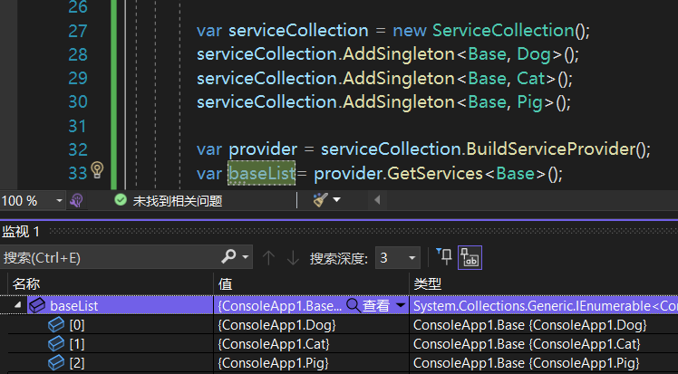Collapse the baseList watch entry
The image size is (678, 374).
point(18,305)
